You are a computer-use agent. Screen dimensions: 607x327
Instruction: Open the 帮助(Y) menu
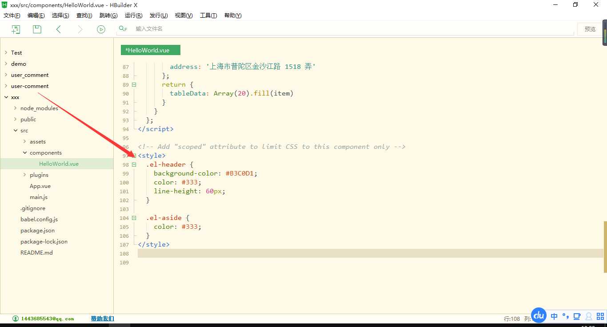tap(233, 16)
